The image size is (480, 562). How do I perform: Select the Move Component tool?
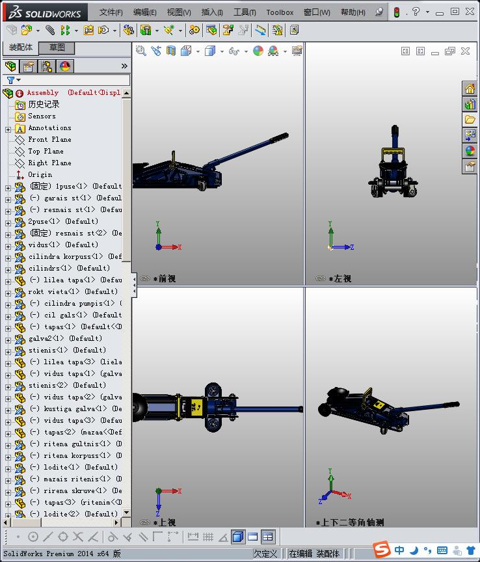[103, 30]
